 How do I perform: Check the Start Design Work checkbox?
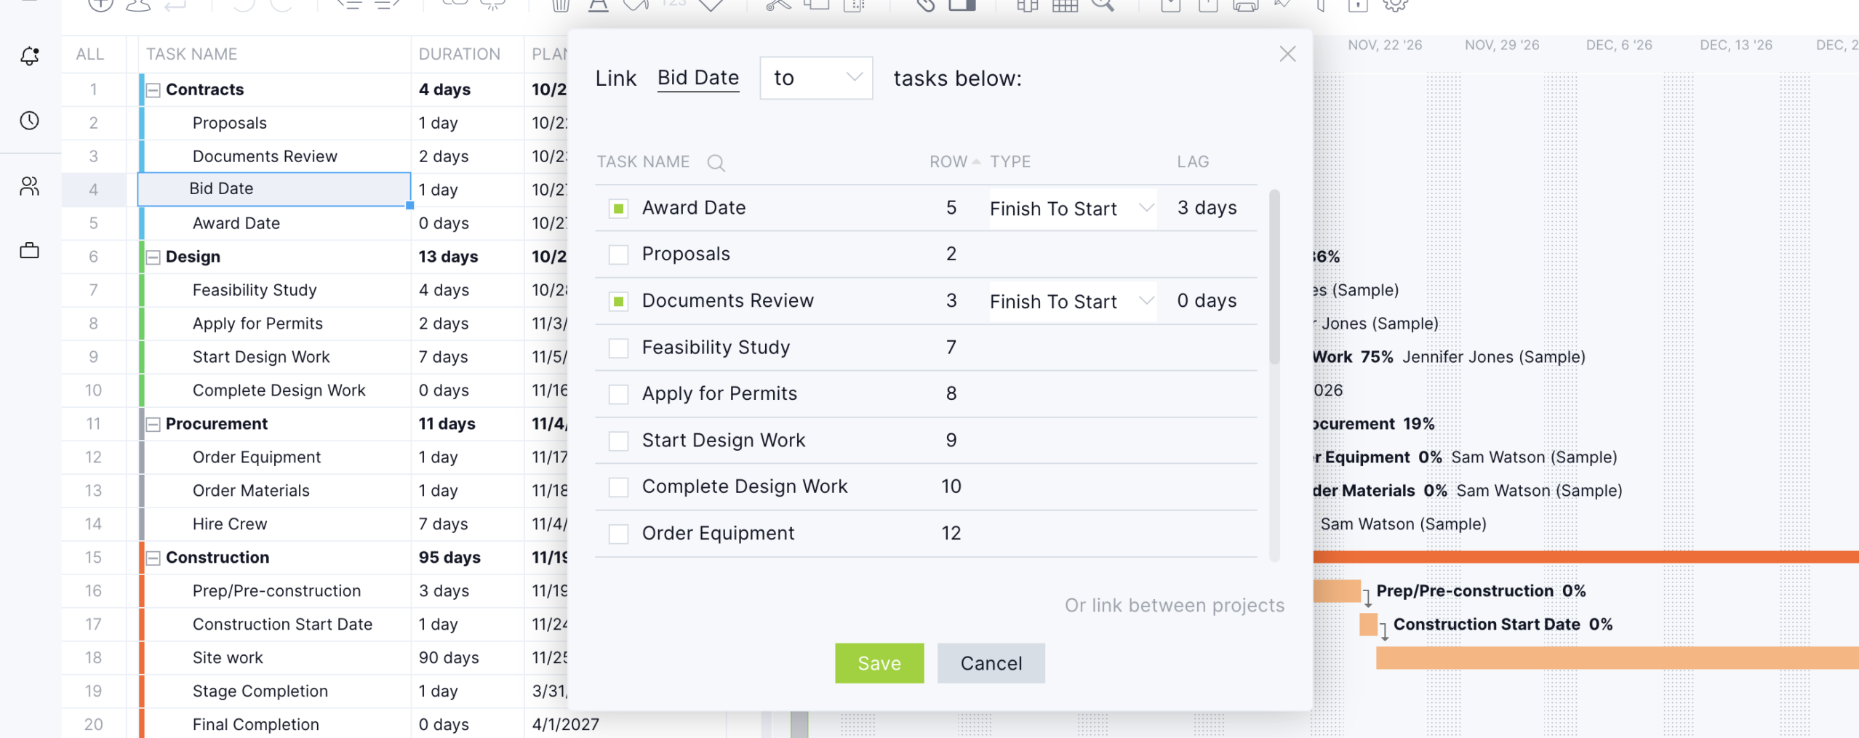[618, 441]
